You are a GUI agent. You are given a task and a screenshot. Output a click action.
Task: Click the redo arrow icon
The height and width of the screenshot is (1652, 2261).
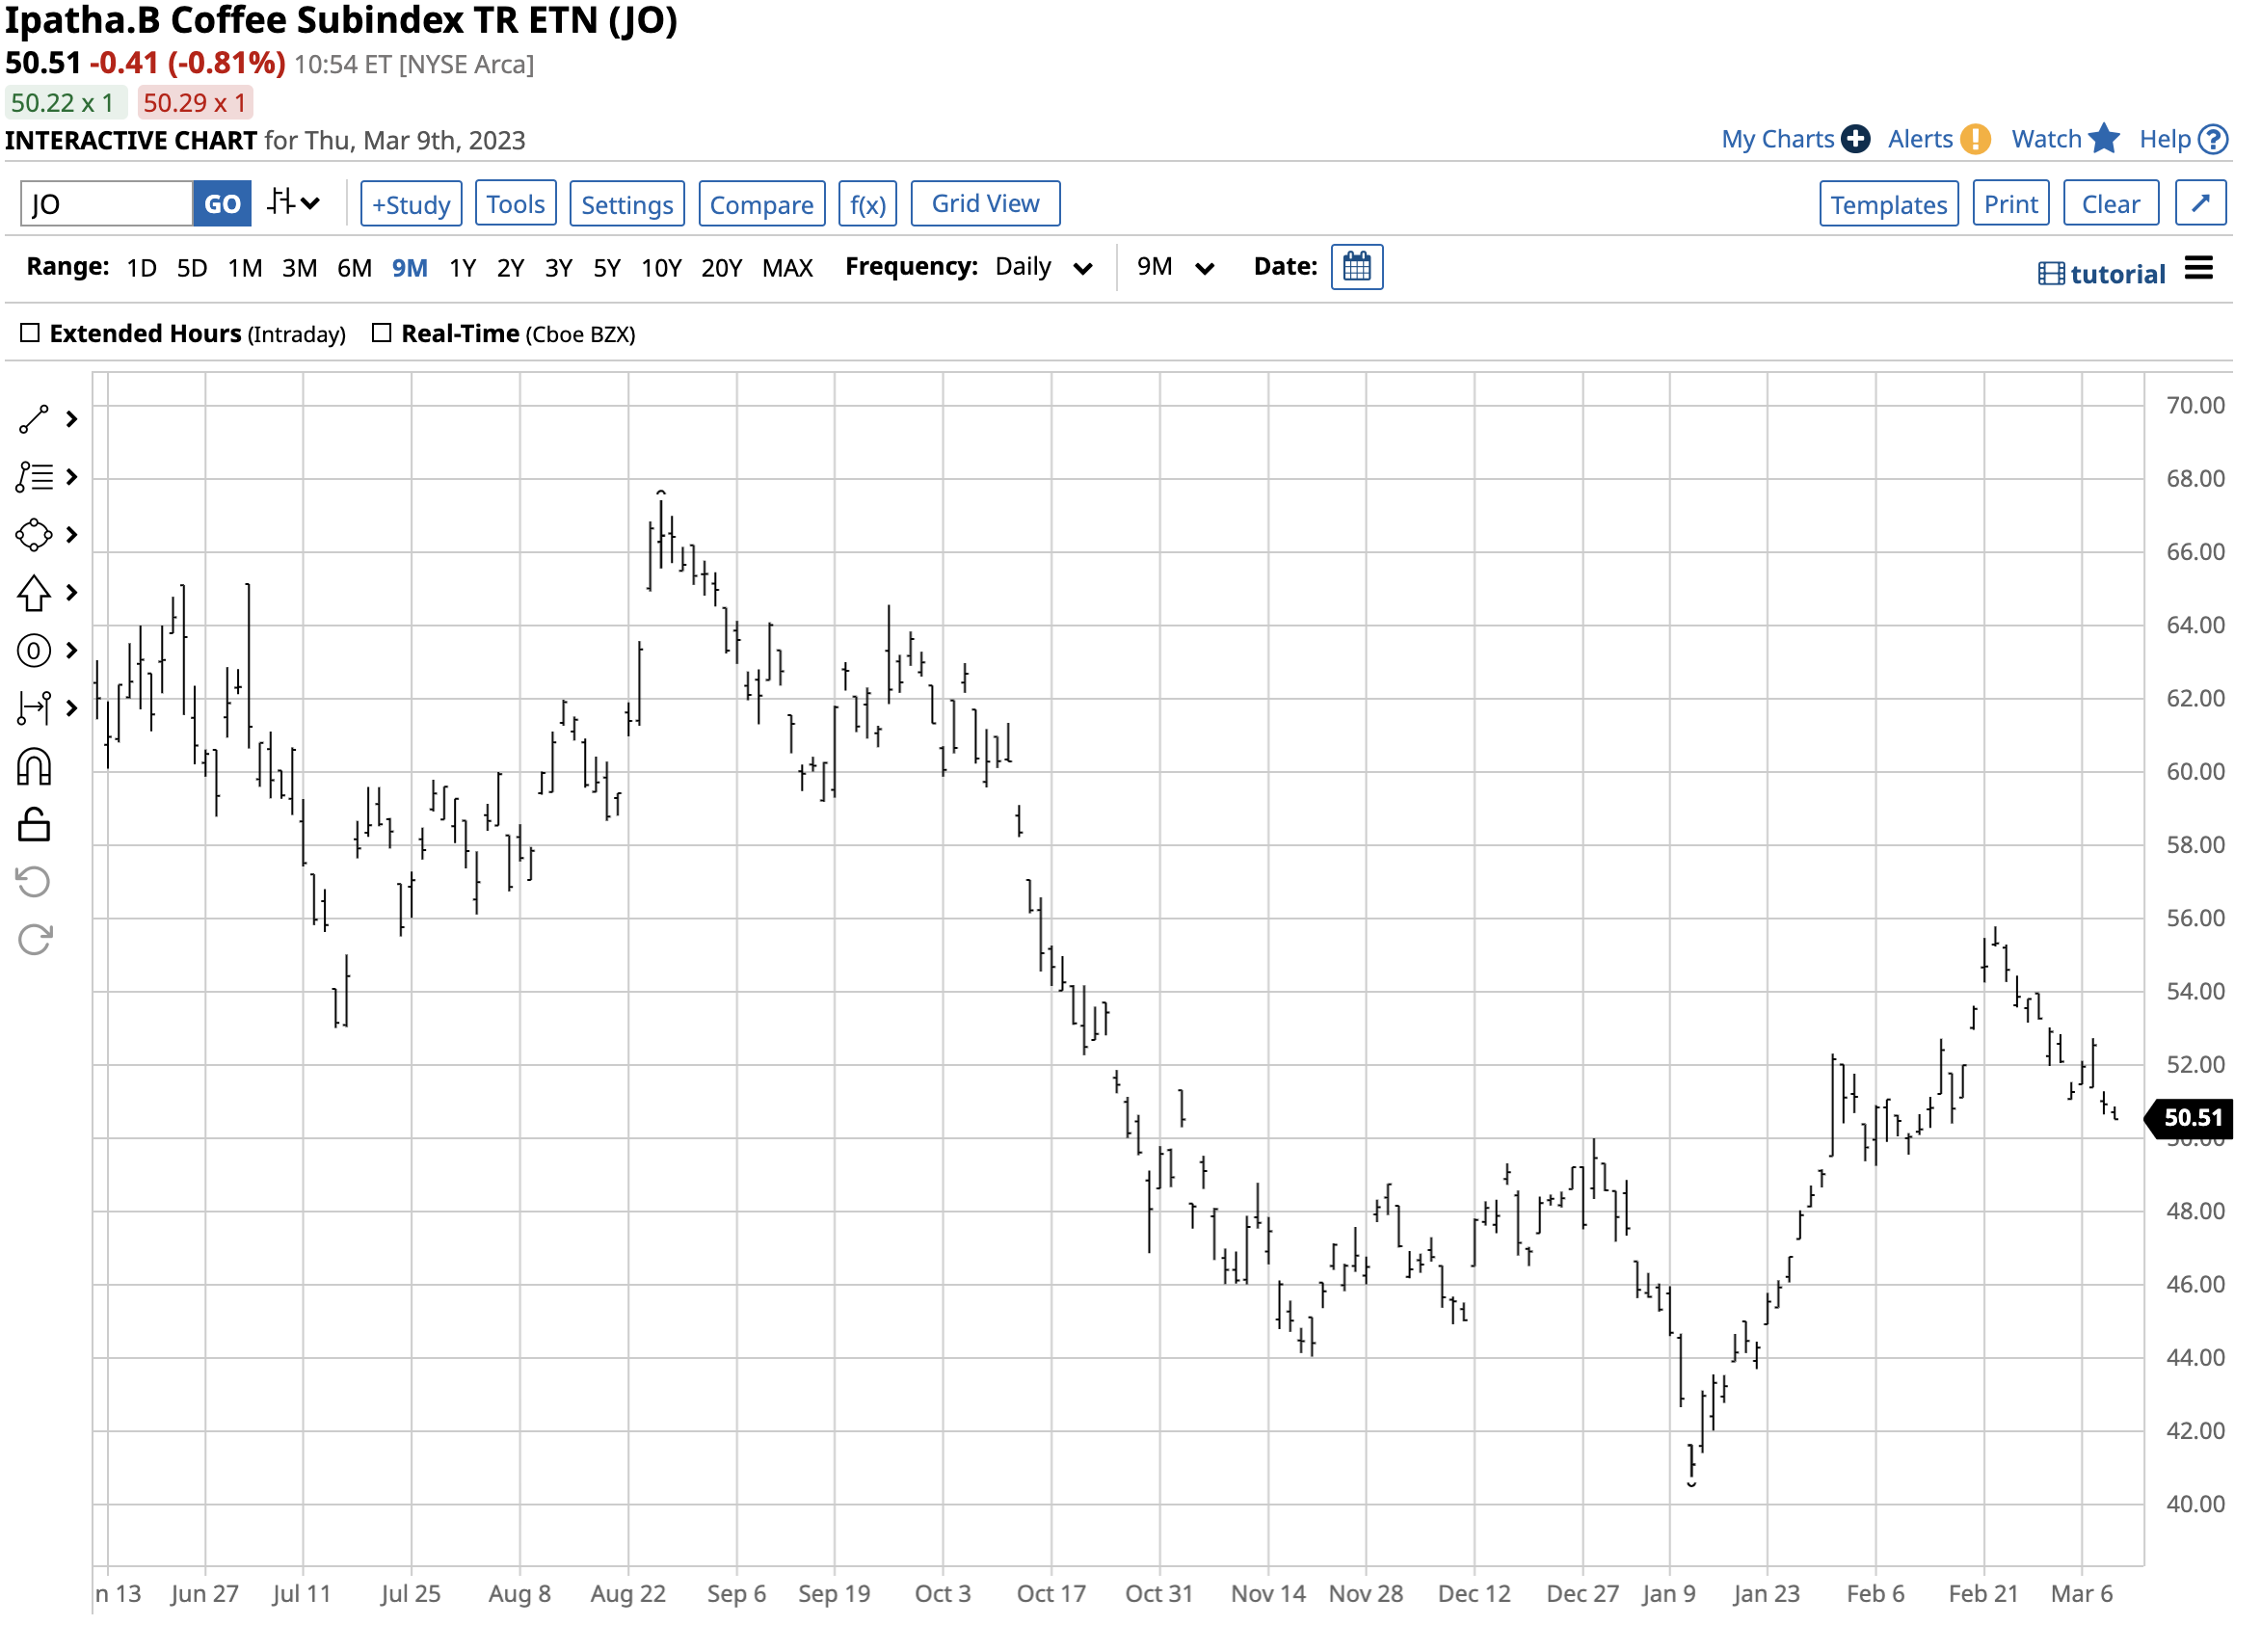click(33, 941)
